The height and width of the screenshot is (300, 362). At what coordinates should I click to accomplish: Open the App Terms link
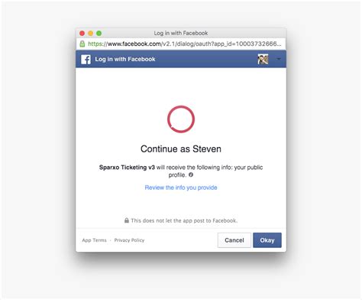click(x=94, y=240)
